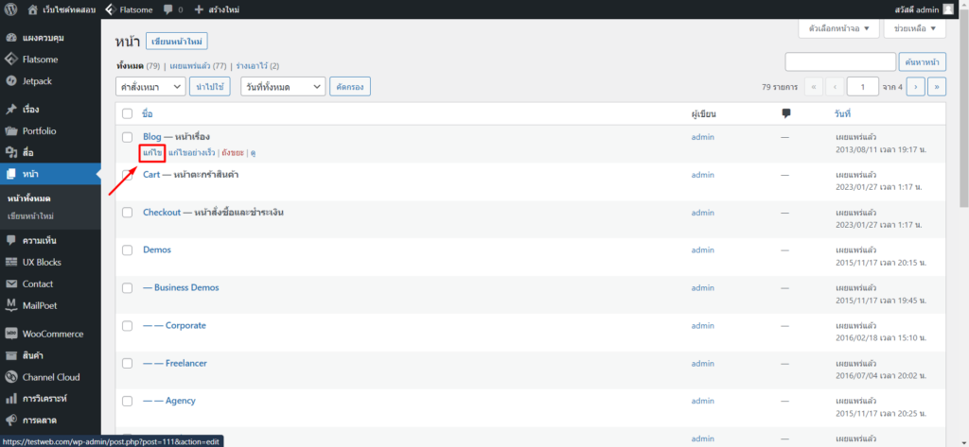This screenshot has height=447, width=969.
Task: Click the comment bubble column header icon
Action: click(x=786, y=113)
